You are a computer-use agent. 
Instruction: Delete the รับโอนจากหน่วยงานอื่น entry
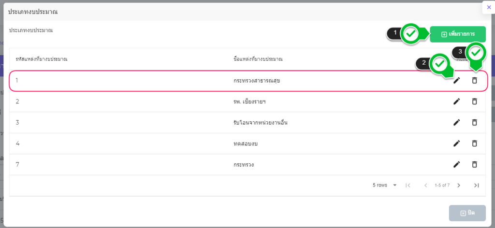(474, 122)
